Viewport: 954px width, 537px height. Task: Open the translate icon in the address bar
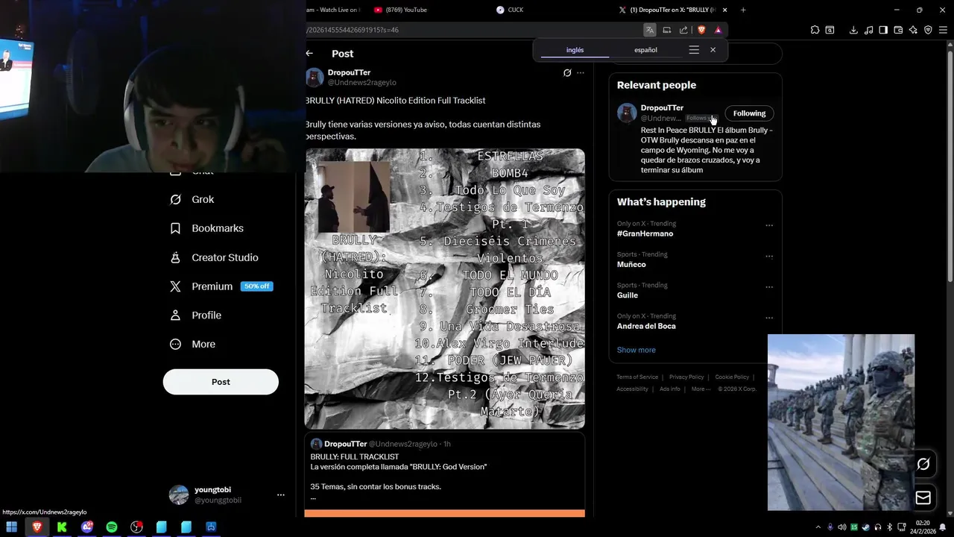point(650,30)
